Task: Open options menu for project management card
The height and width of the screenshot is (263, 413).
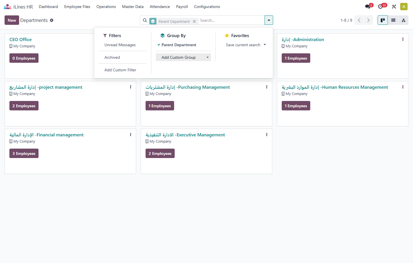Action: tap(130, 87)
